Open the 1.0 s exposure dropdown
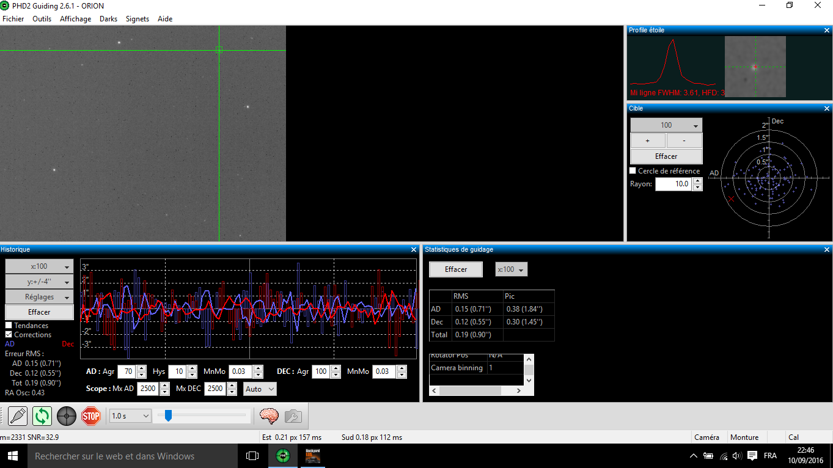Image resolution: width=833 pixels, height=468 pixels. pos(130,416)
